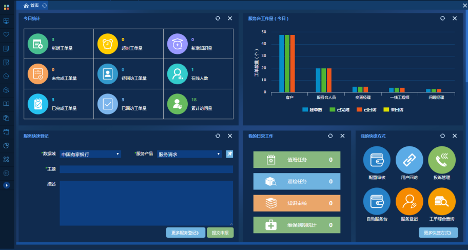Open 投诉管理 shortcut

click(x=442, y=160)
